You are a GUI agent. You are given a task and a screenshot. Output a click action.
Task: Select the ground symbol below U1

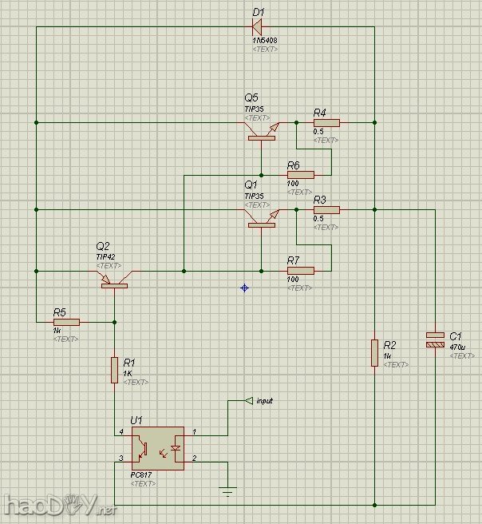(x=227, y=491)
